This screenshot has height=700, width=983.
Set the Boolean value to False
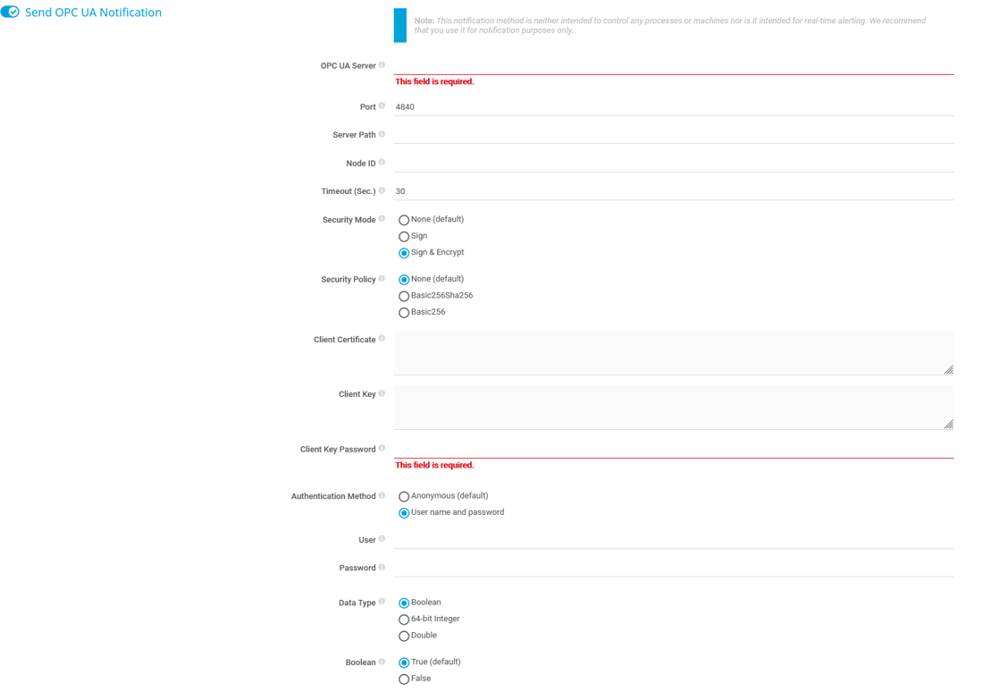tap(404, 679)
